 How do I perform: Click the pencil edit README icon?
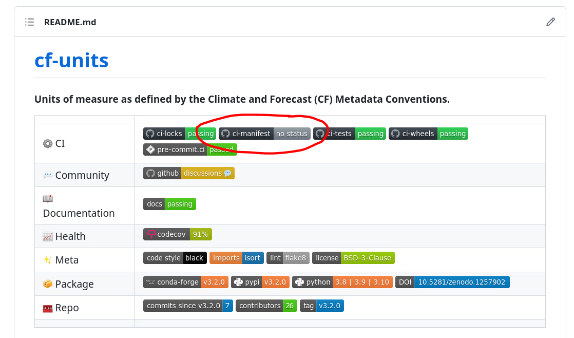pyautogui.click(x=550, y=22)
